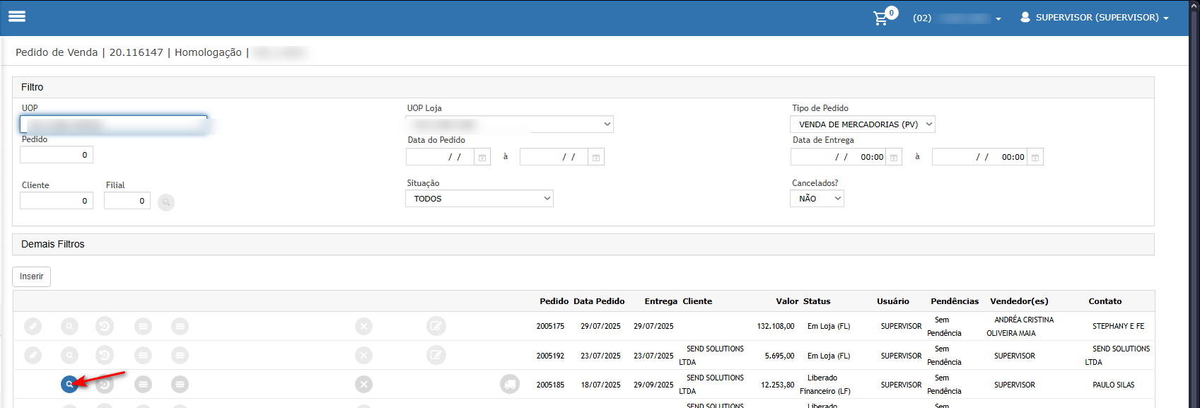Image resolution: width=1200 pixels, height=408 pixels.
Task: Click the Pedido de Venda page title
Action: tap(57, 52)
